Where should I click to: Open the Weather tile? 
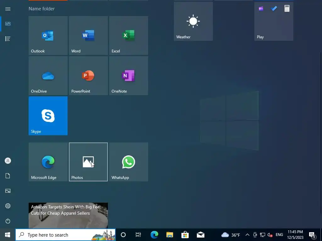(193, 21)
